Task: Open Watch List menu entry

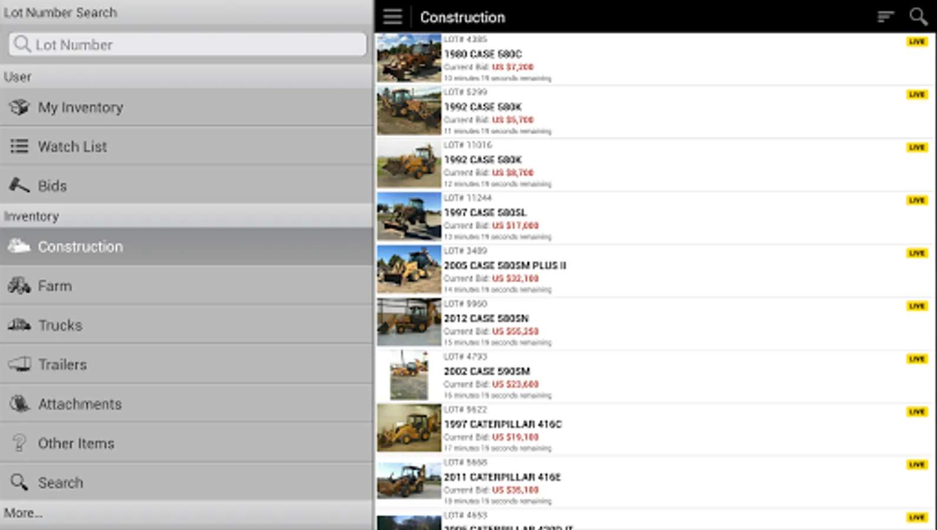Action: pyautogui.click(x=186, y=146)
